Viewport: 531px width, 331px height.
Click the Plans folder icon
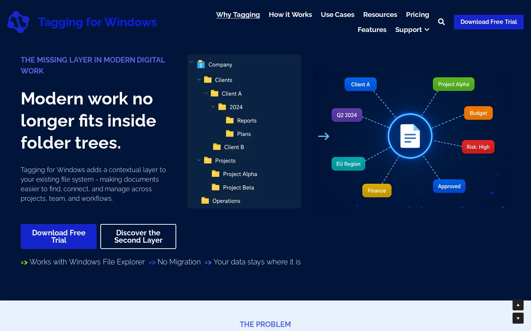click(230, 134)
